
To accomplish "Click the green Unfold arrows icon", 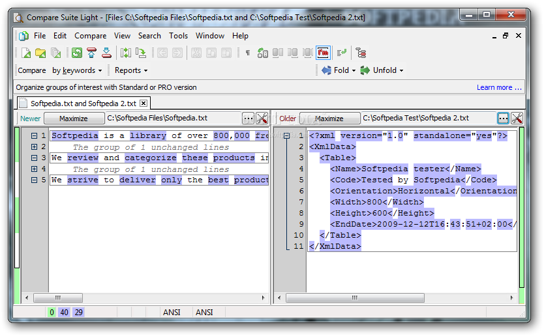I will point(365,70).
